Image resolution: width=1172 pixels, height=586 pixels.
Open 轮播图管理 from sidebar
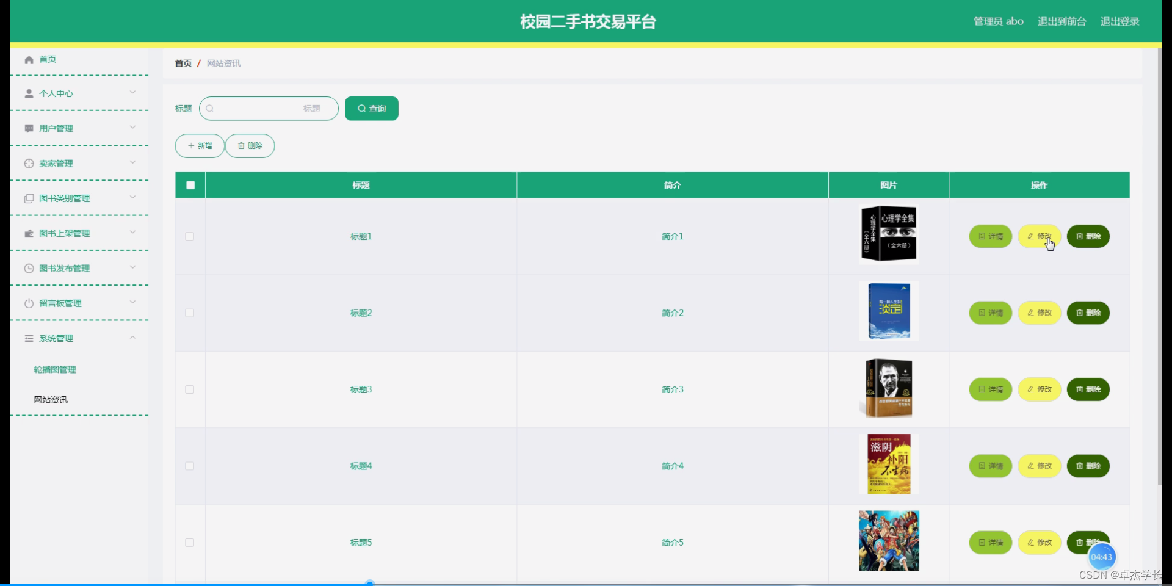pyautogui.click(x=54, y=369)
